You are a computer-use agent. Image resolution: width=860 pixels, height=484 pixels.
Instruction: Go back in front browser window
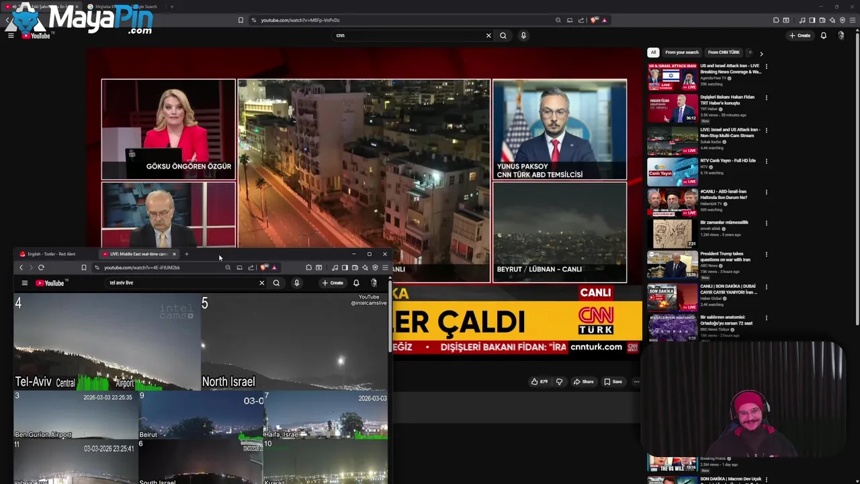(x=21, y=268)
